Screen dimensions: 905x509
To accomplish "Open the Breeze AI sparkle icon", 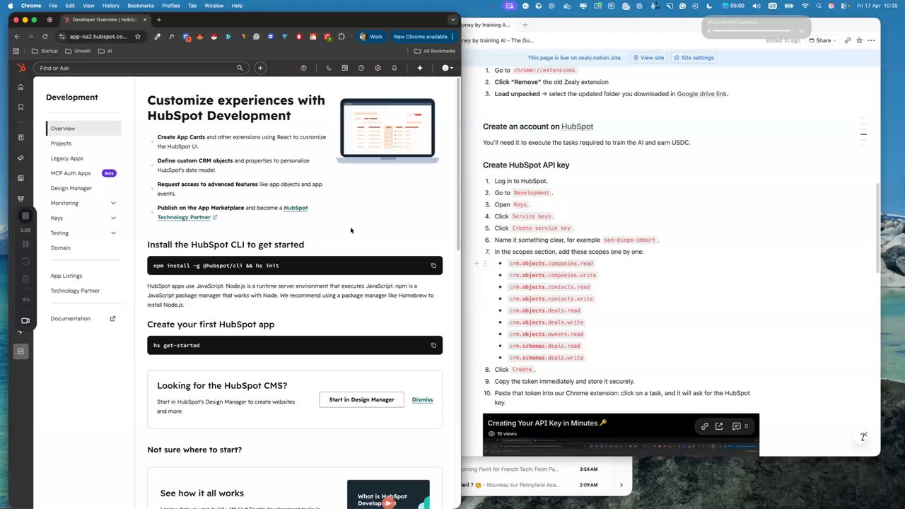I will tap(419, 68).
